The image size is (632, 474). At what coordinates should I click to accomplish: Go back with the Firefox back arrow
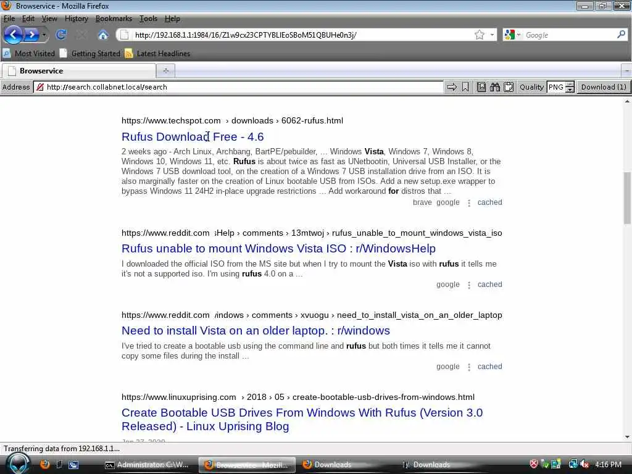pos(14,35)
